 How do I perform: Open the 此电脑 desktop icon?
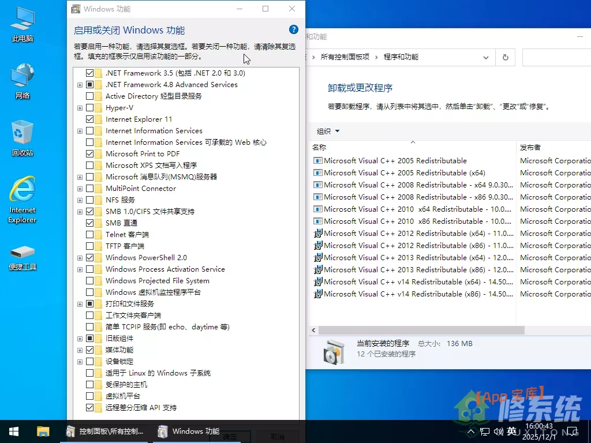tap(23, 23)
